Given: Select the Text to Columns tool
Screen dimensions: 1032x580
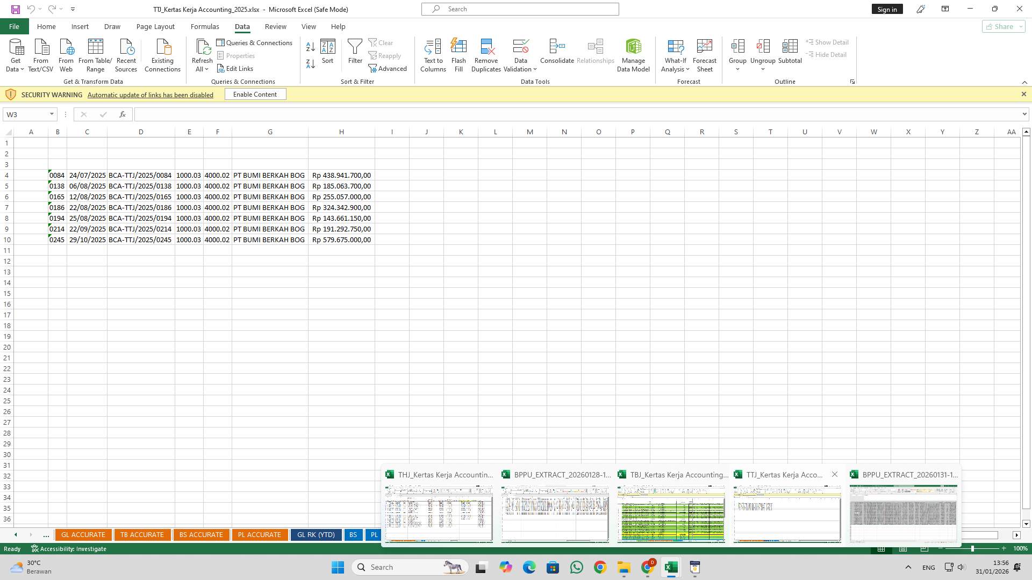Looking at the screenshot, I should pos(433,54).
